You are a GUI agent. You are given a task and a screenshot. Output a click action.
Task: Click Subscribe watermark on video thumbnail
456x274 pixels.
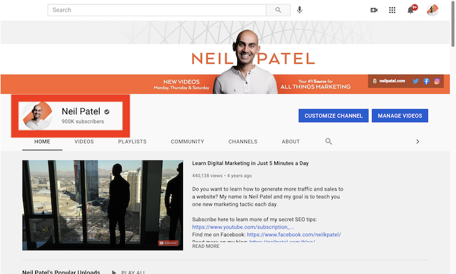(168, 243)
